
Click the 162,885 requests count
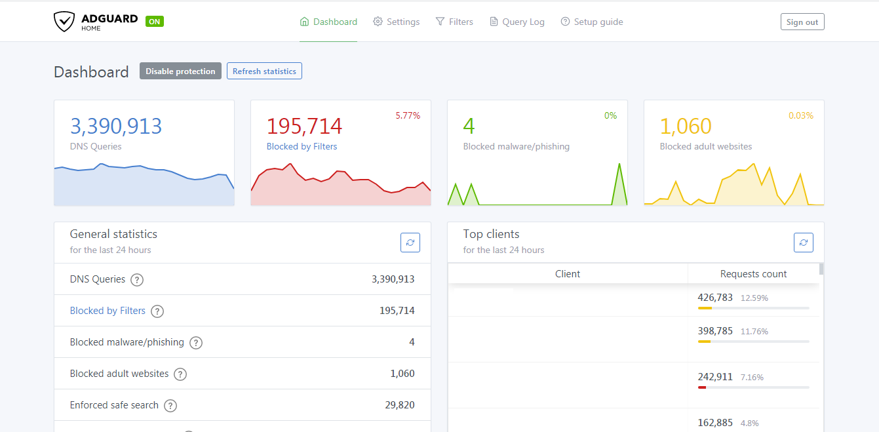pyautogui.click(x=715, y=423)
